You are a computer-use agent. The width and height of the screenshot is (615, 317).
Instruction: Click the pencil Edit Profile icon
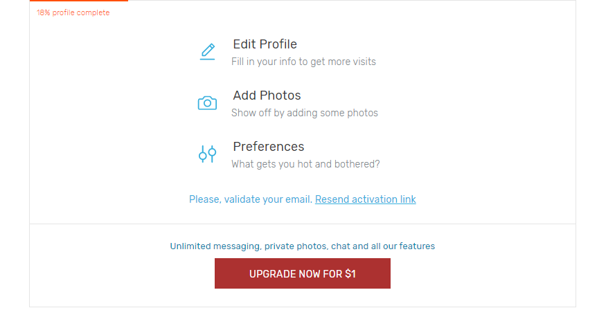tap(208, 52)
